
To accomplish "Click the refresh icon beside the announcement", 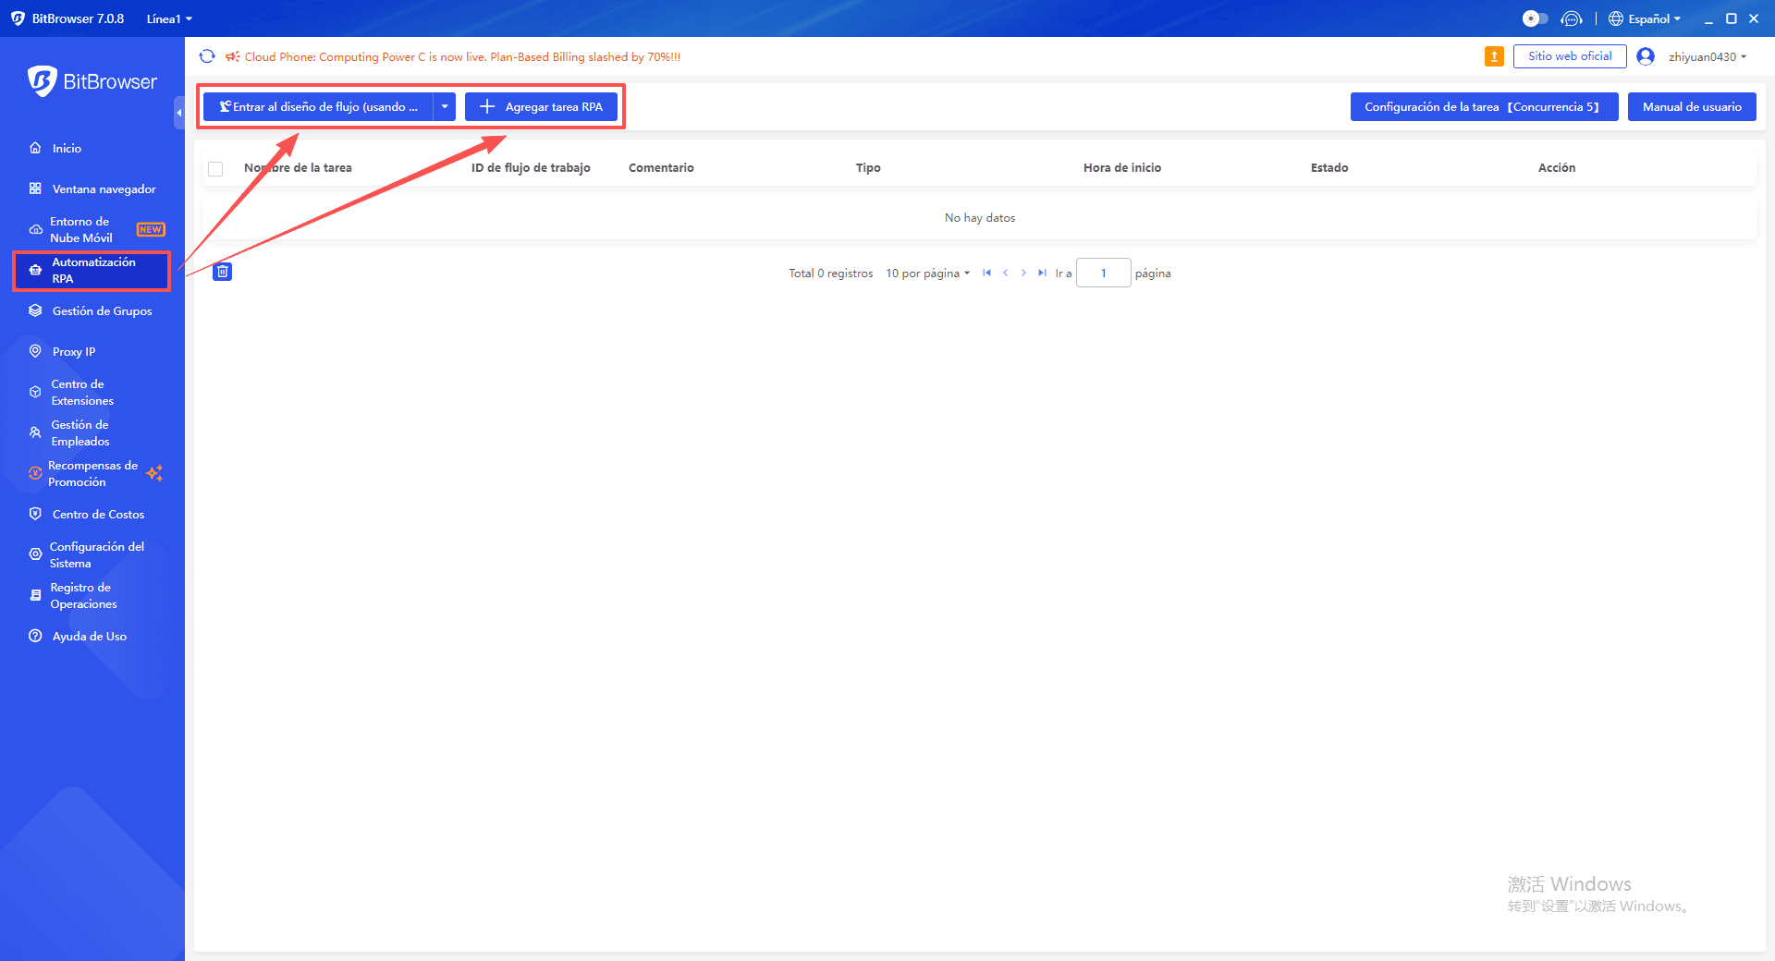I will [206, 56].
